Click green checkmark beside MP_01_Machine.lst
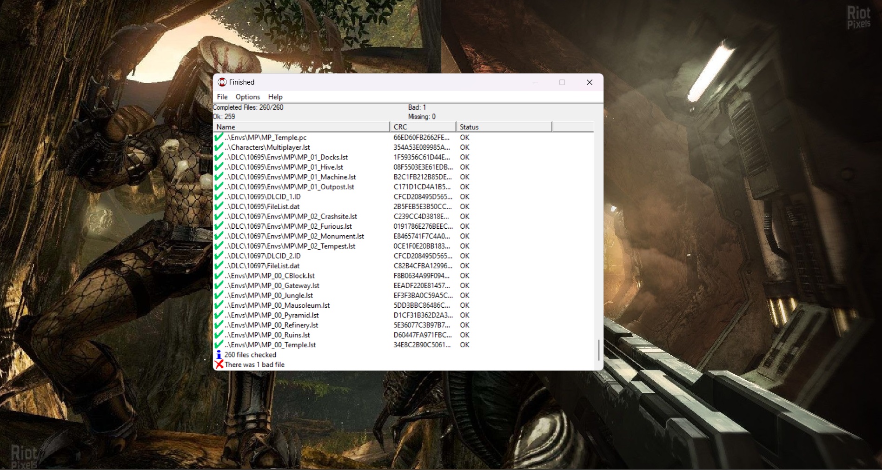The width and height of the screenshot is (882, 470). tap(219, 177)
